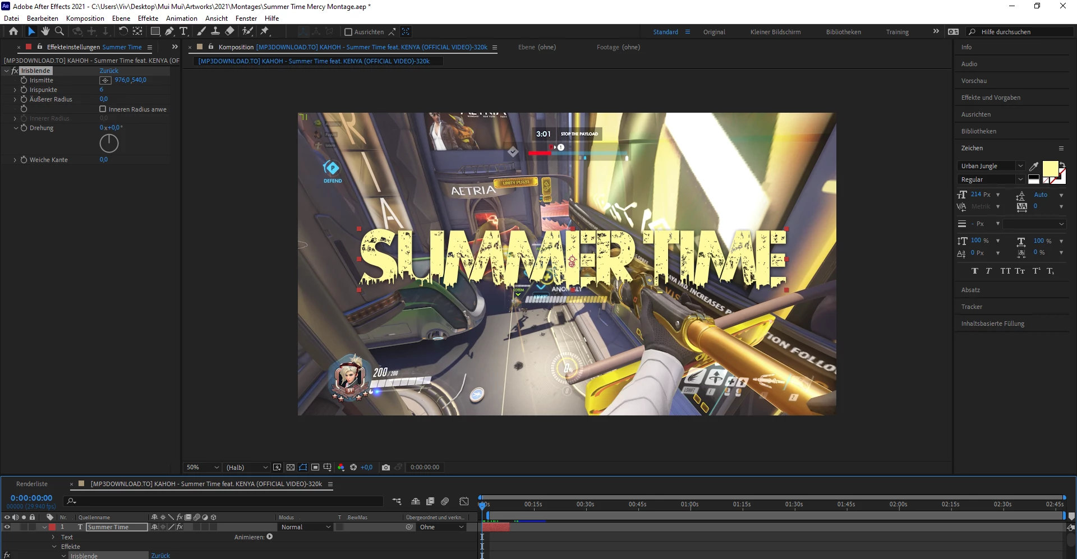Open the Regular font style dropdown
The image size is (1077, 559).
coord(991,179)
